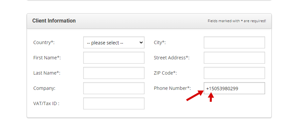
Task: Click the Country* field label
Action: [x=44, y=42]
